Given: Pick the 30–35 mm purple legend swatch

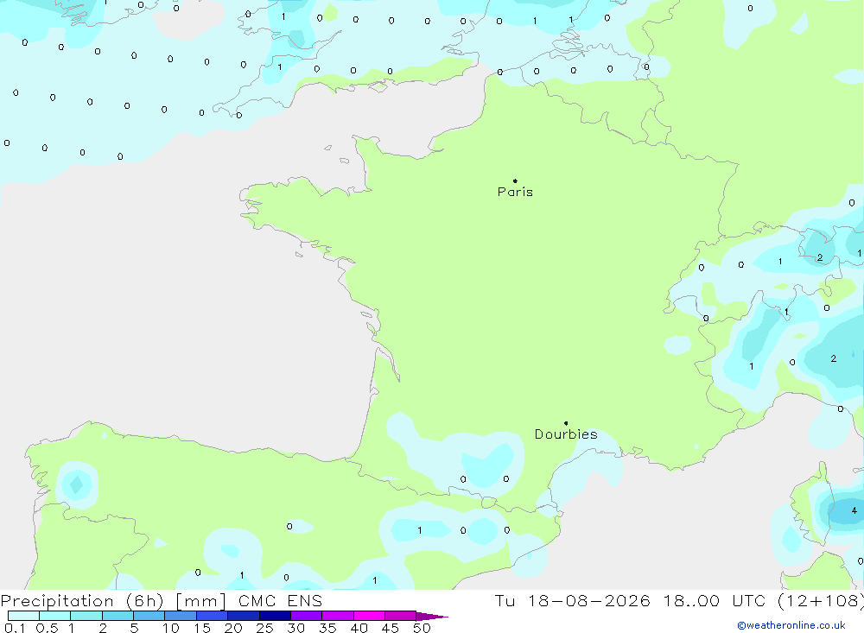Looking at the screenshot, I should (x=307, y=616).
